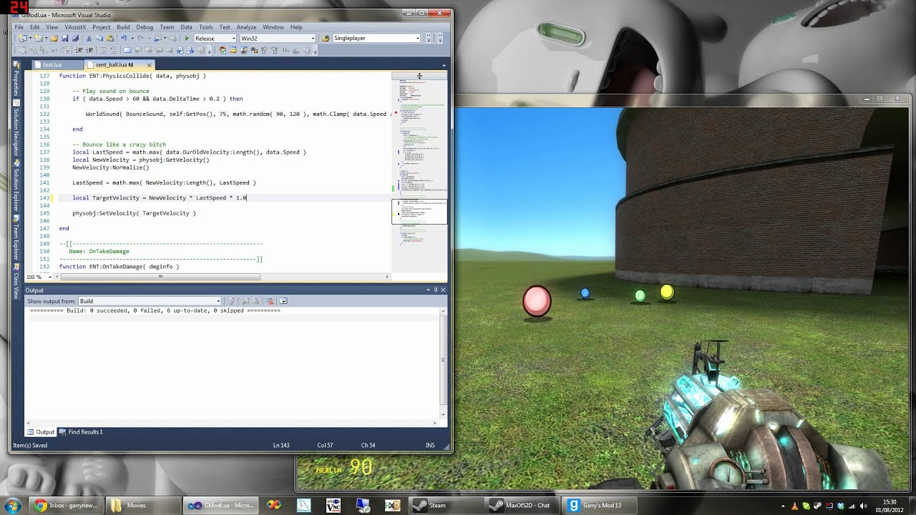
Task: Open the Chrome Inbox taskbar button
Action: (66, 505)
